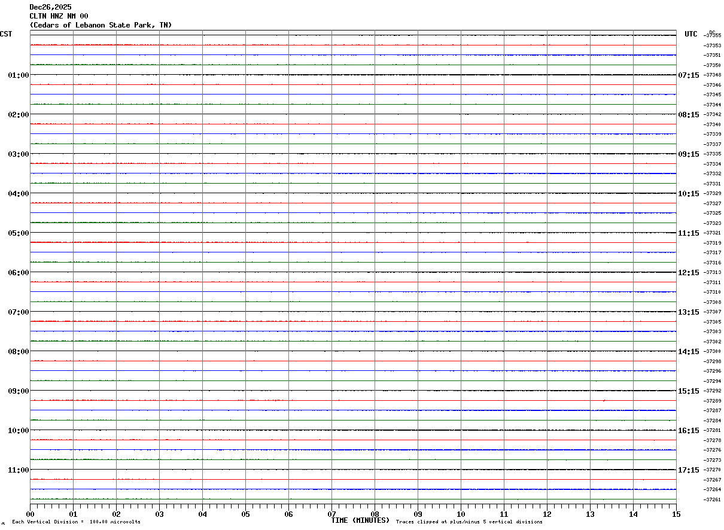Click the DC offset value -37339
This screenshot has width=724, height=530.
click(712, 134)
